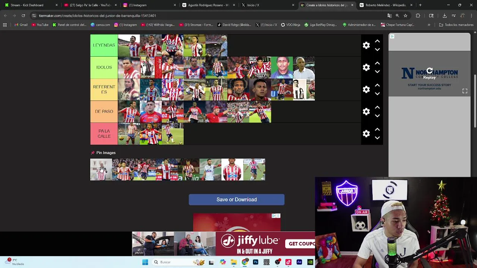Open YouTube bookmark
Screen dimensions: 477x268
pos(40,25)
